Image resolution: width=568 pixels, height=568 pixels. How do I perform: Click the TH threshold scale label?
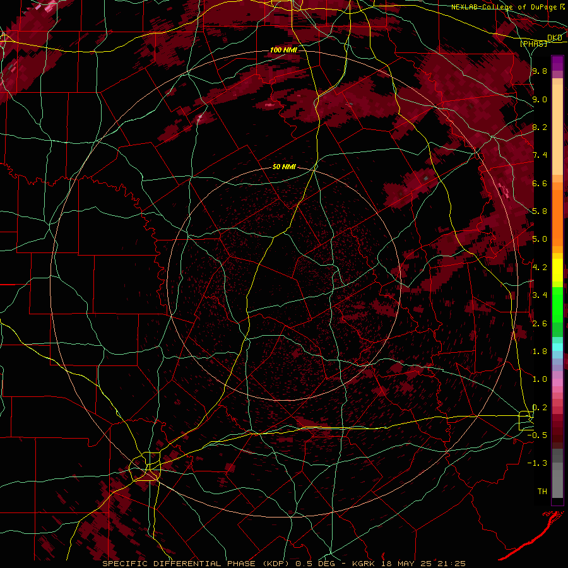tap(542, 492)
